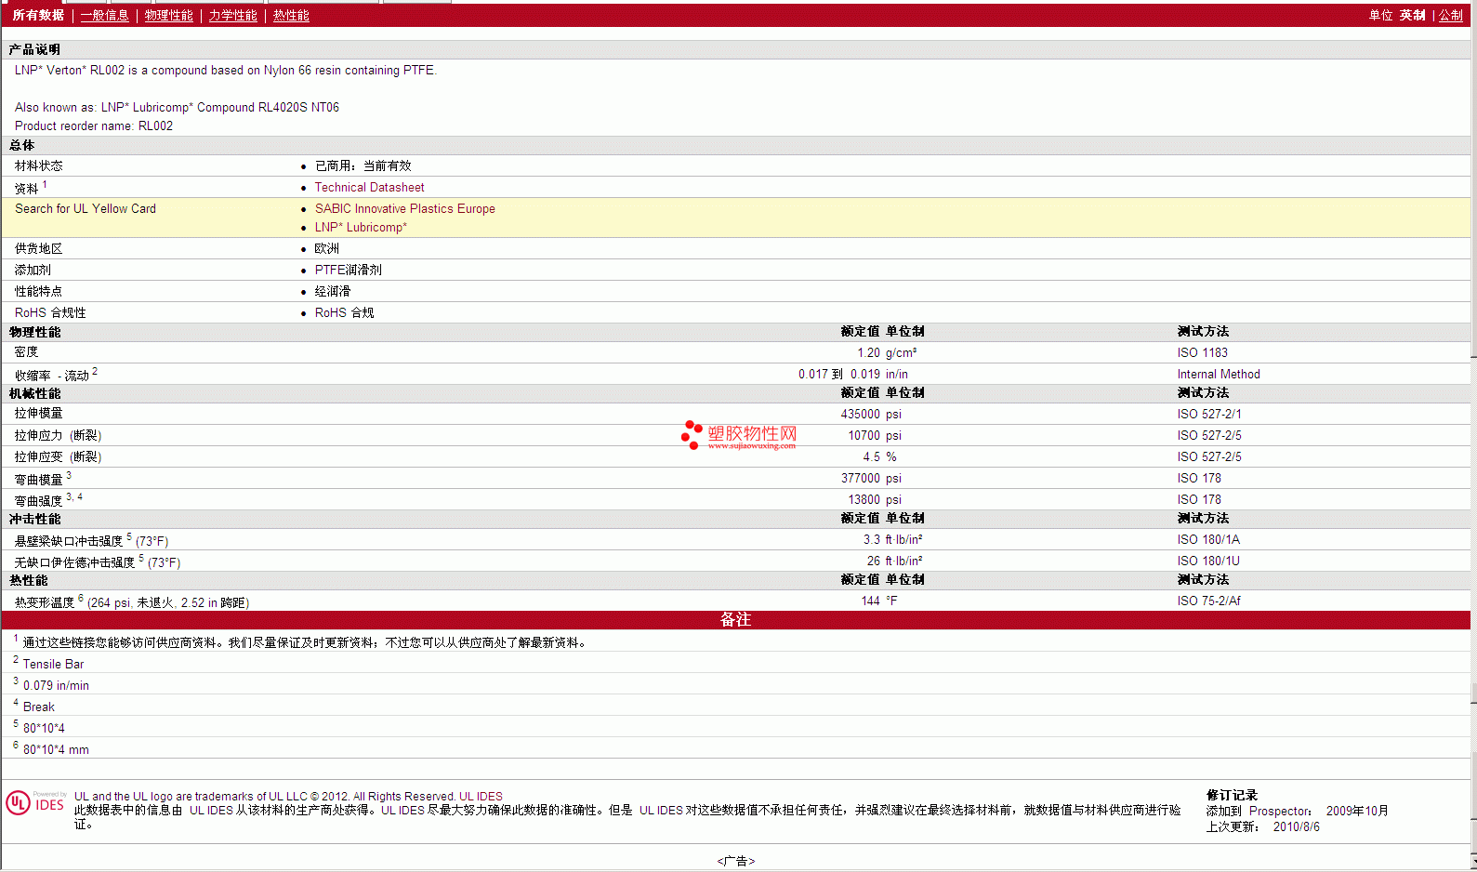Click the 已商用：当前有效 value
1477x872 pixels.
click(x=363, y=166)
